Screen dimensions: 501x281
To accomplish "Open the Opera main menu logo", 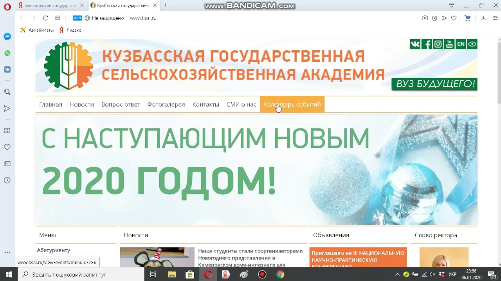I will [x=7, y=7].
